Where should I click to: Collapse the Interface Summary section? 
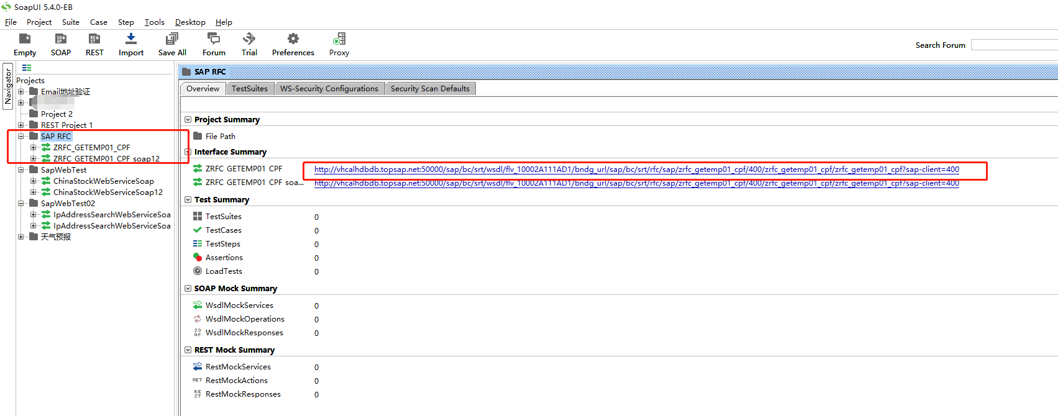pyautogui.click(x=188, y=151)
